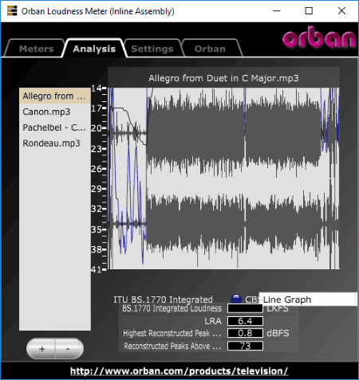Minimize the Orban Loudness Meter window
Viewport: 359px width, 380px height.
pos(277,11)
